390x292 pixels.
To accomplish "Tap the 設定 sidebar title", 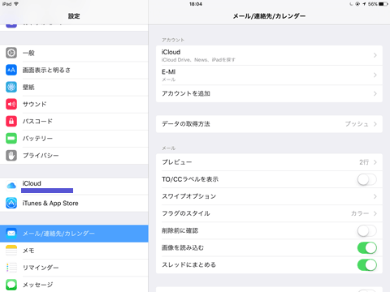I will [x=74, y=16].
